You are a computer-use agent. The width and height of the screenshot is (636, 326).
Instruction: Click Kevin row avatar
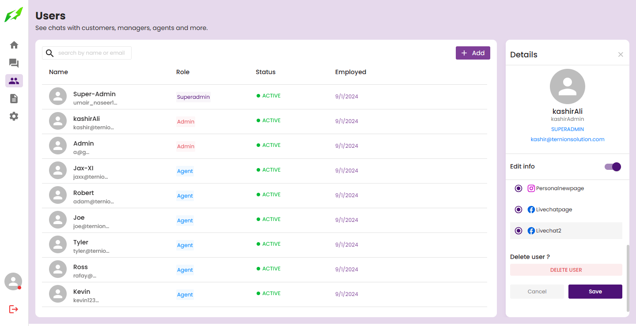tap(58, 294)
